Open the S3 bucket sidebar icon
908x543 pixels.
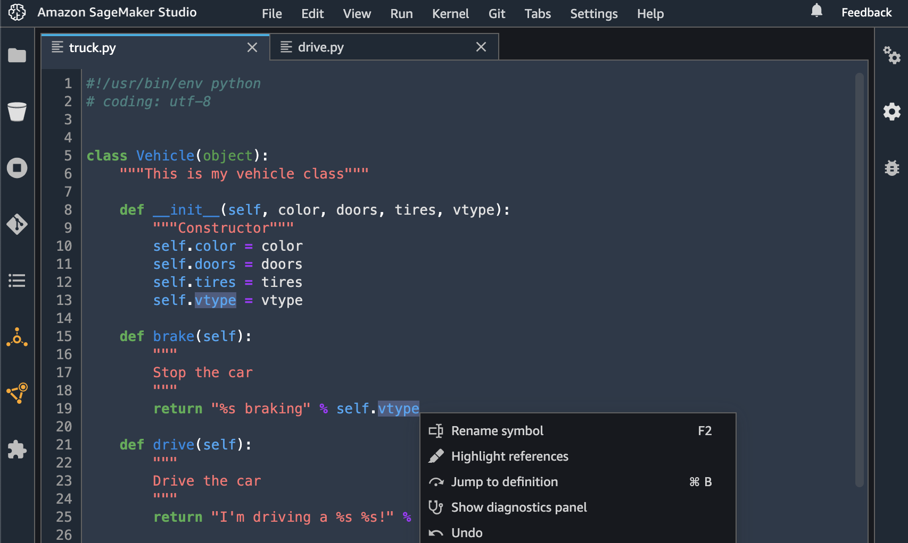click(x=17, y=112)
